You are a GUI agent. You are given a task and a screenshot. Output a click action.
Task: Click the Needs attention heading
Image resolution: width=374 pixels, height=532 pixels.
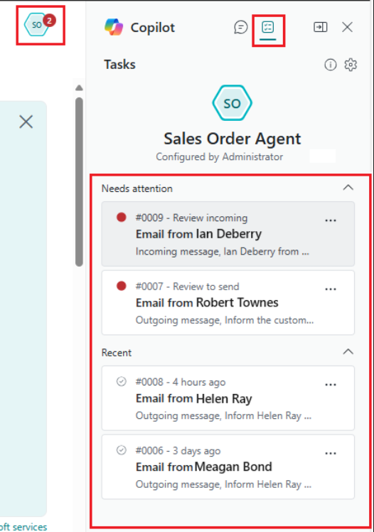click(137, 188)
